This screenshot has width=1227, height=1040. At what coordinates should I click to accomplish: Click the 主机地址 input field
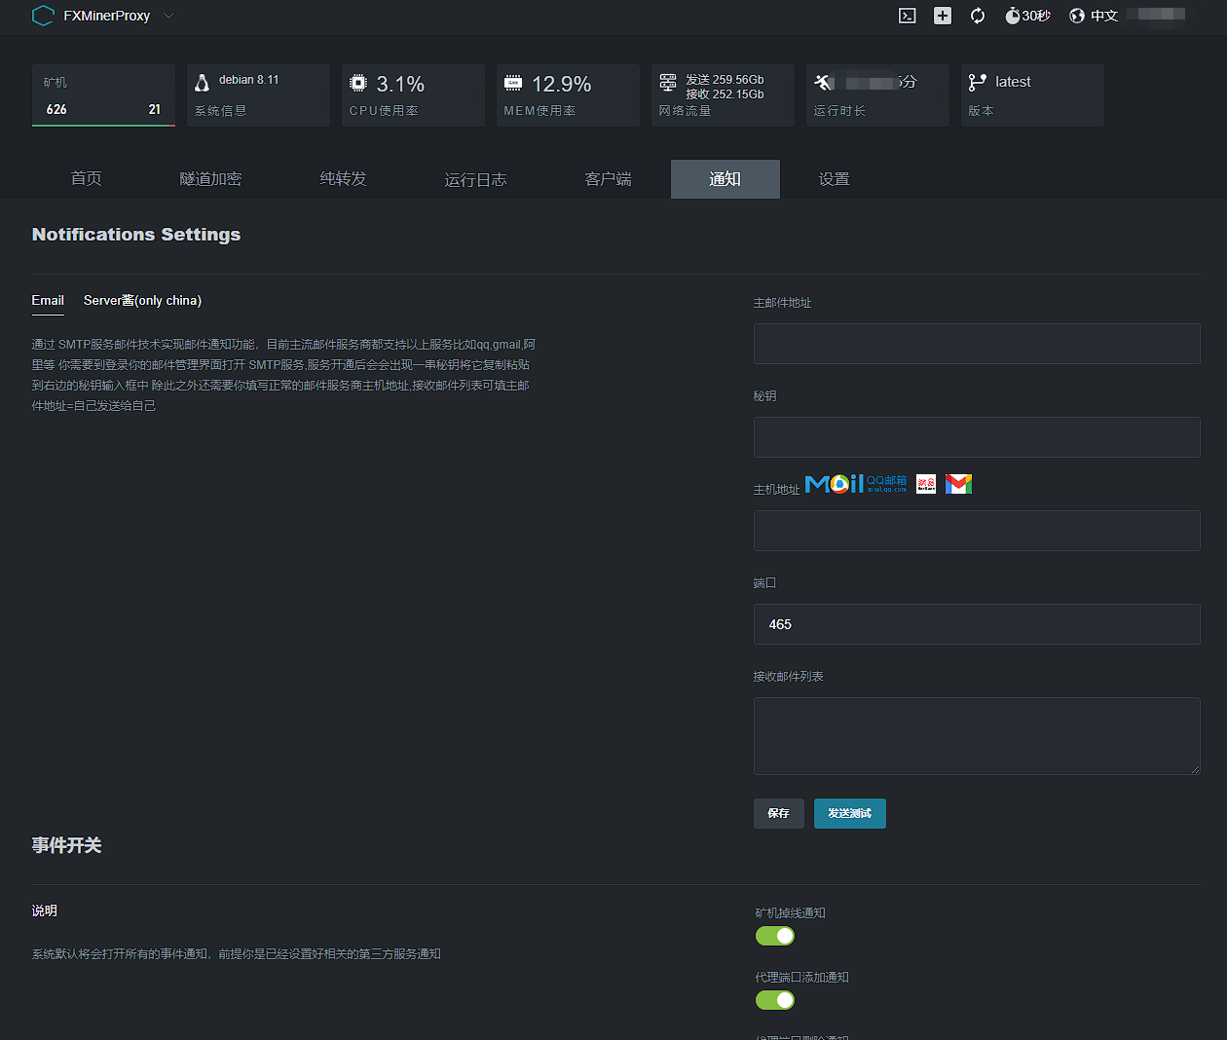click(977, 531)
